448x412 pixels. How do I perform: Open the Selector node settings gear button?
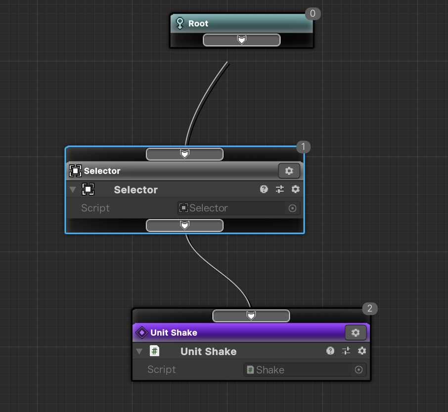[x=289, y=171]
